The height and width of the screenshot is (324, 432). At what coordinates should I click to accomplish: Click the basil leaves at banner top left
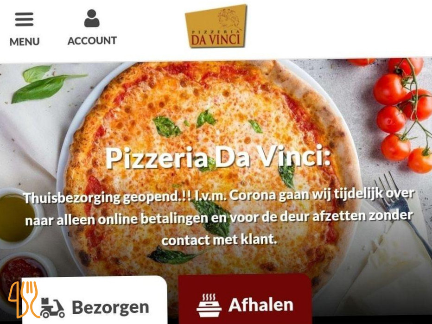[44, 83]
